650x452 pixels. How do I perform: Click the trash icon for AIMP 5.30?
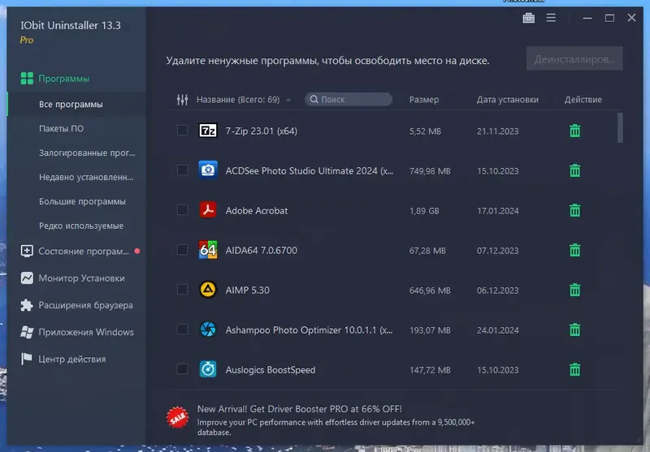(x=574, y=290)
